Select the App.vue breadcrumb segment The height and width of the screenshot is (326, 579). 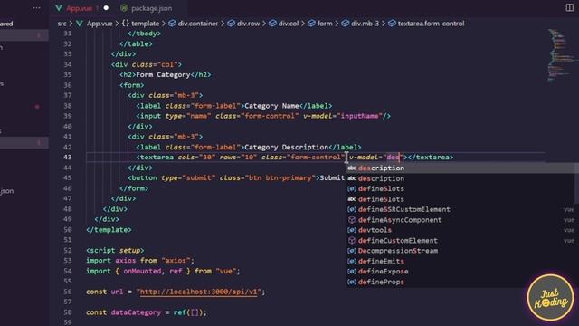[x=100, y=24]
